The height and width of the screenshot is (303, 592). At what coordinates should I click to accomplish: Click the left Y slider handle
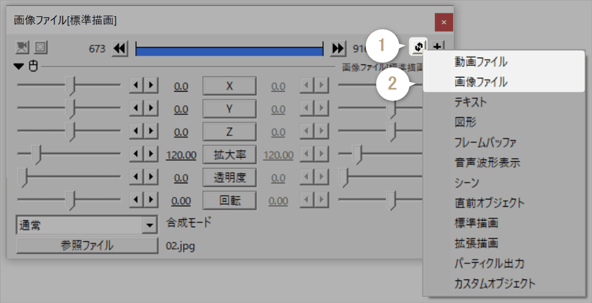(70, 109)
